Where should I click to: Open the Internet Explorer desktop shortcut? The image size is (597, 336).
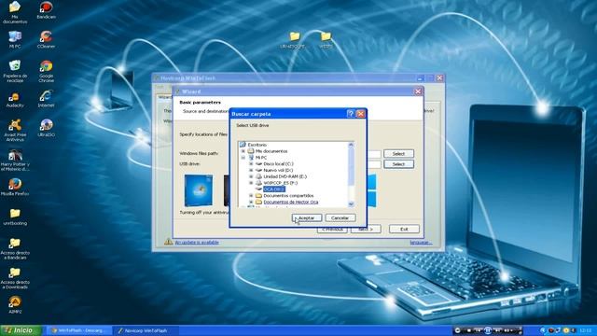[x=46, y=99]
